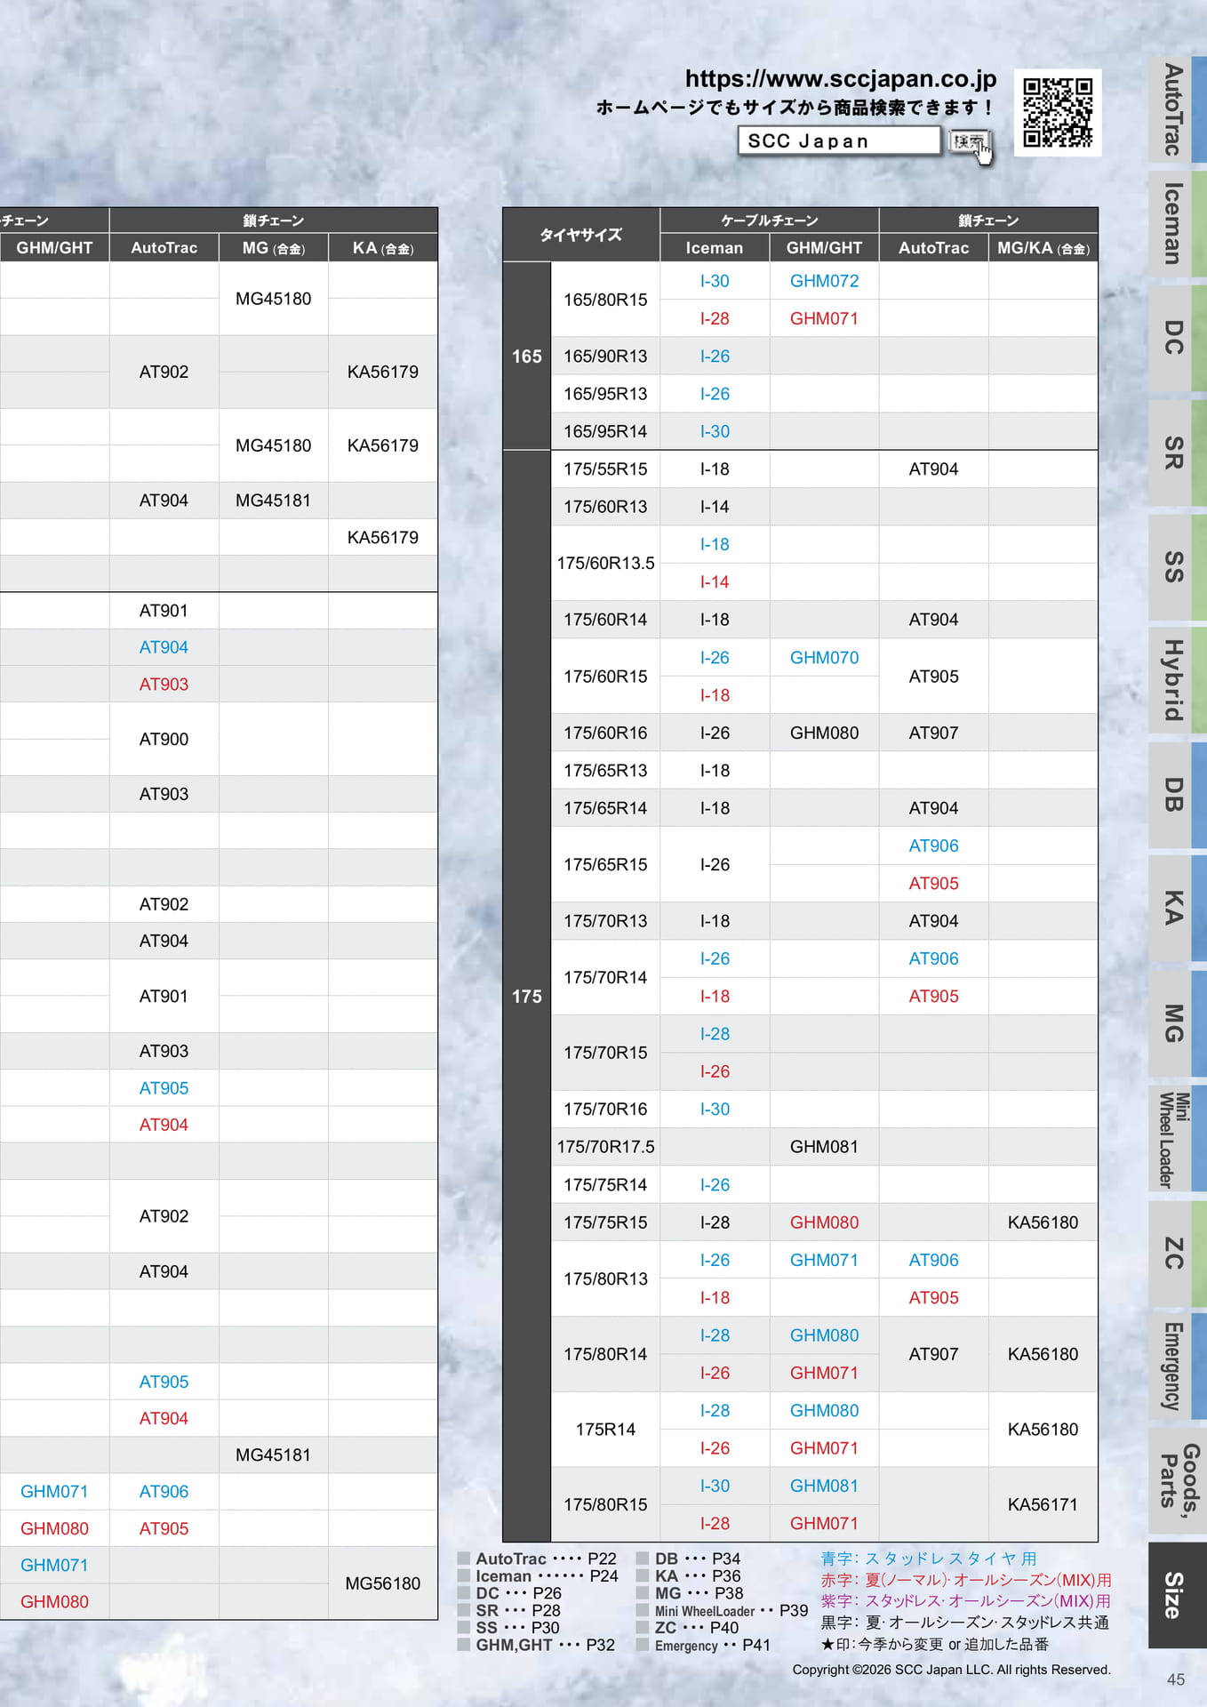Click the KA56171 cell
Image resolution: width=1207 pixels, height=1707 pixels.
coord(1043,1504)
